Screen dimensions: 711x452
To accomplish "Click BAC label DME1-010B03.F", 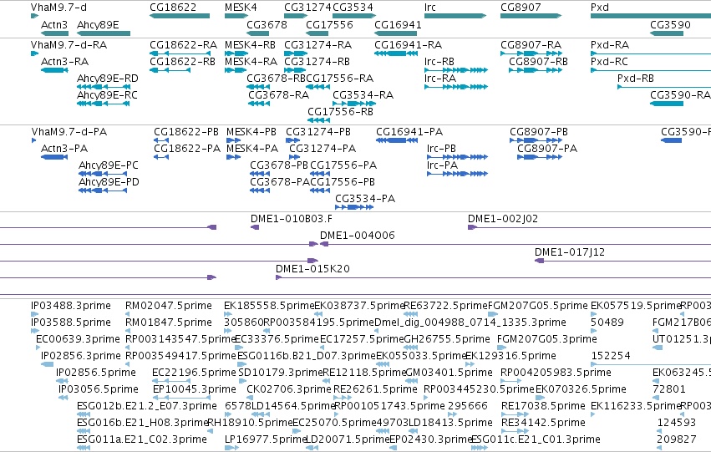I will 291,219.
